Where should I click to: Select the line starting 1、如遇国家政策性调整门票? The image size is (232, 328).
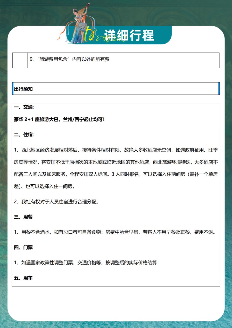(x=86, y=263)
